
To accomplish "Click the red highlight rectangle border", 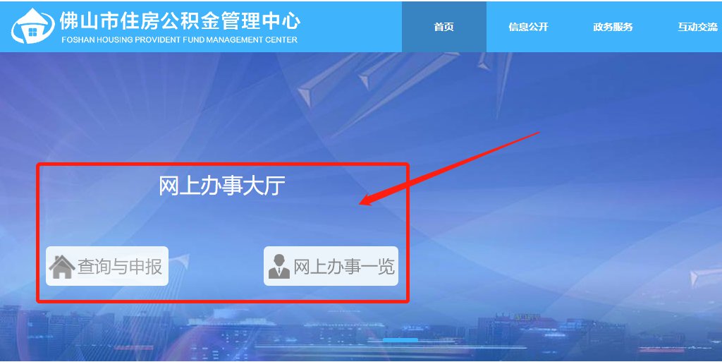I will 223,164.
